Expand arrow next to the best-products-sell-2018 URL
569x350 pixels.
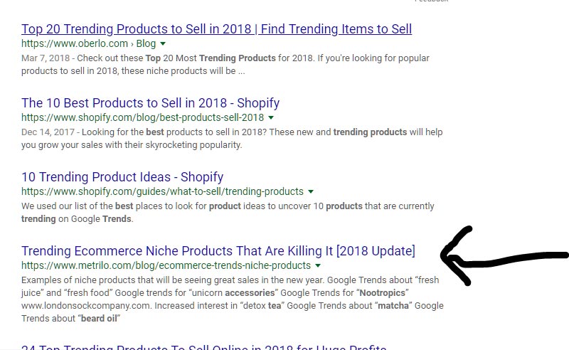tap(272, 117)
